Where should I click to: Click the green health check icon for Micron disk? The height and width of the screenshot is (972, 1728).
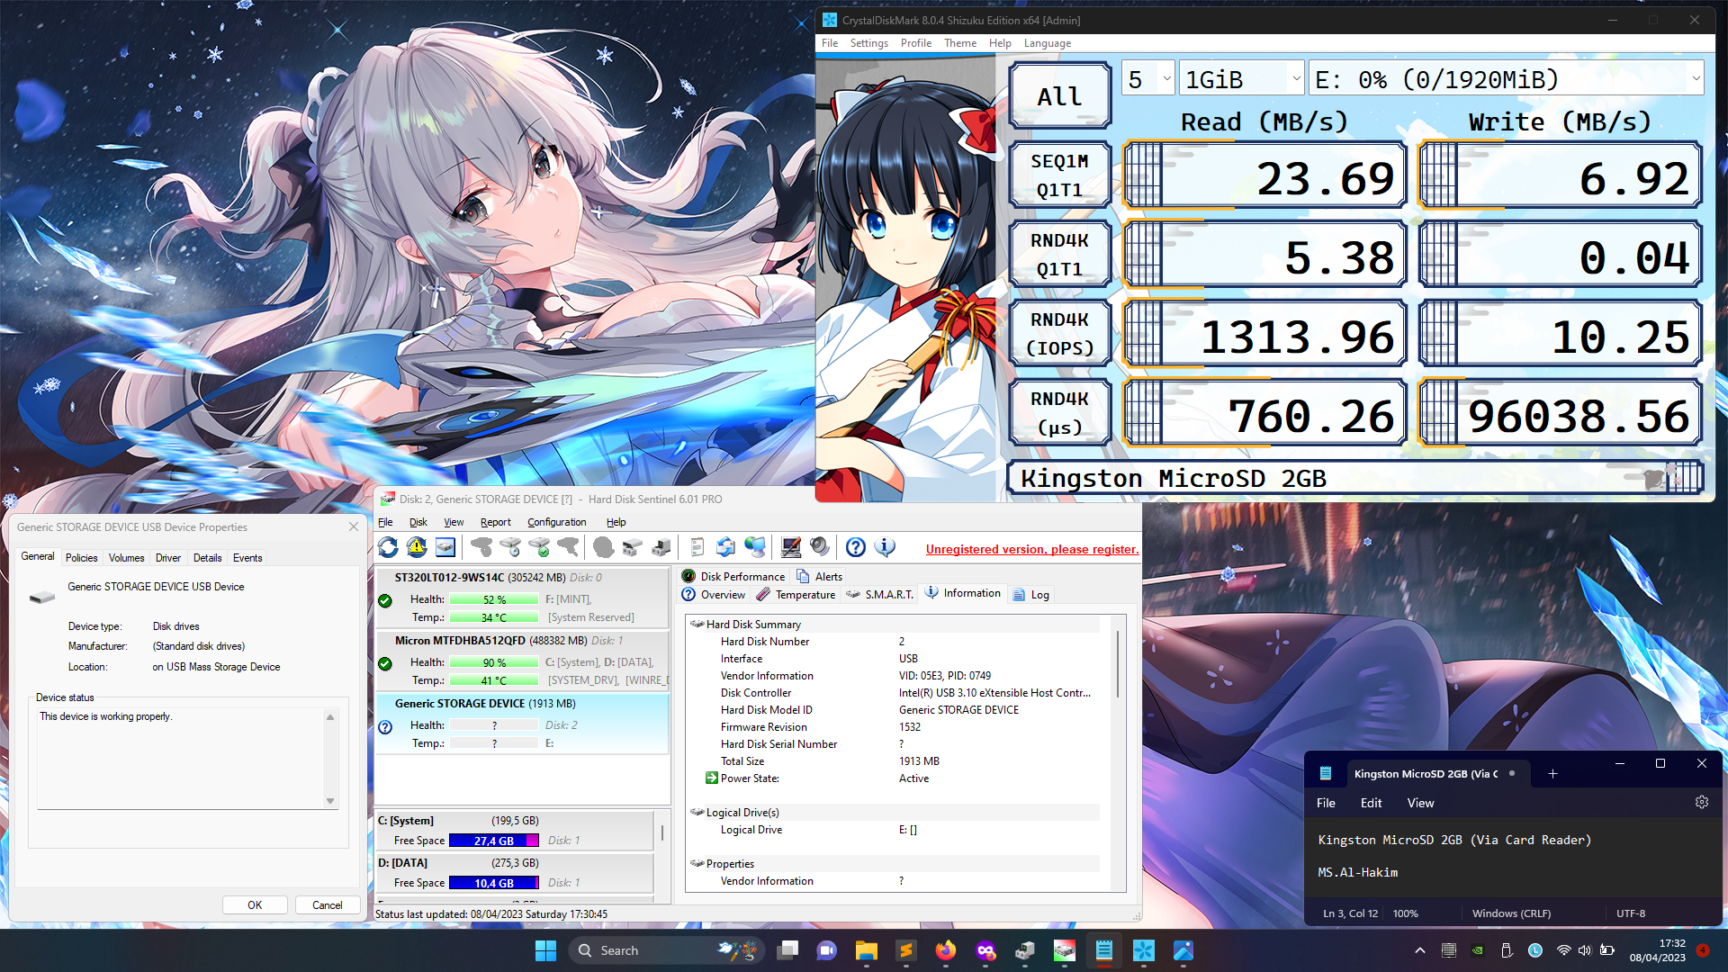pyautogui.click(x=385, y=663)
